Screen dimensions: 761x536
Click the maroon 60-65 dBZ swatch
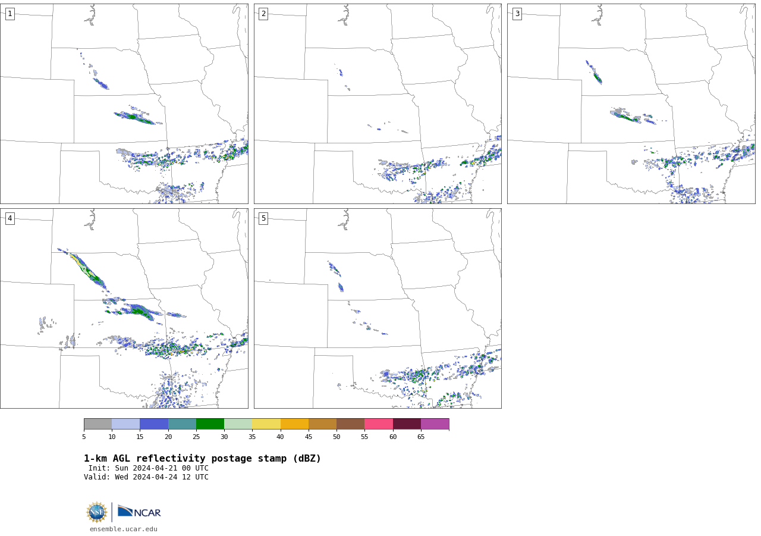407,424
